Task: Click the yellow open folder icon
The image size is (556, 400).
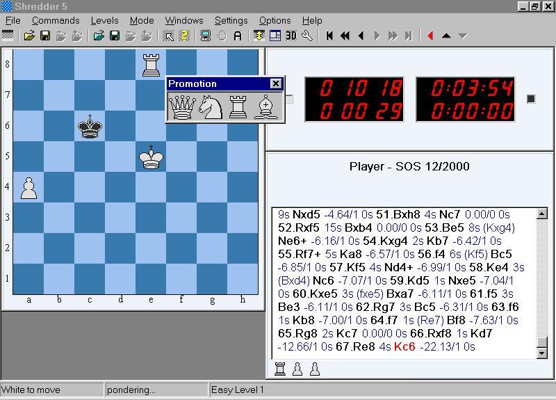Action: [x=28, y=35]
